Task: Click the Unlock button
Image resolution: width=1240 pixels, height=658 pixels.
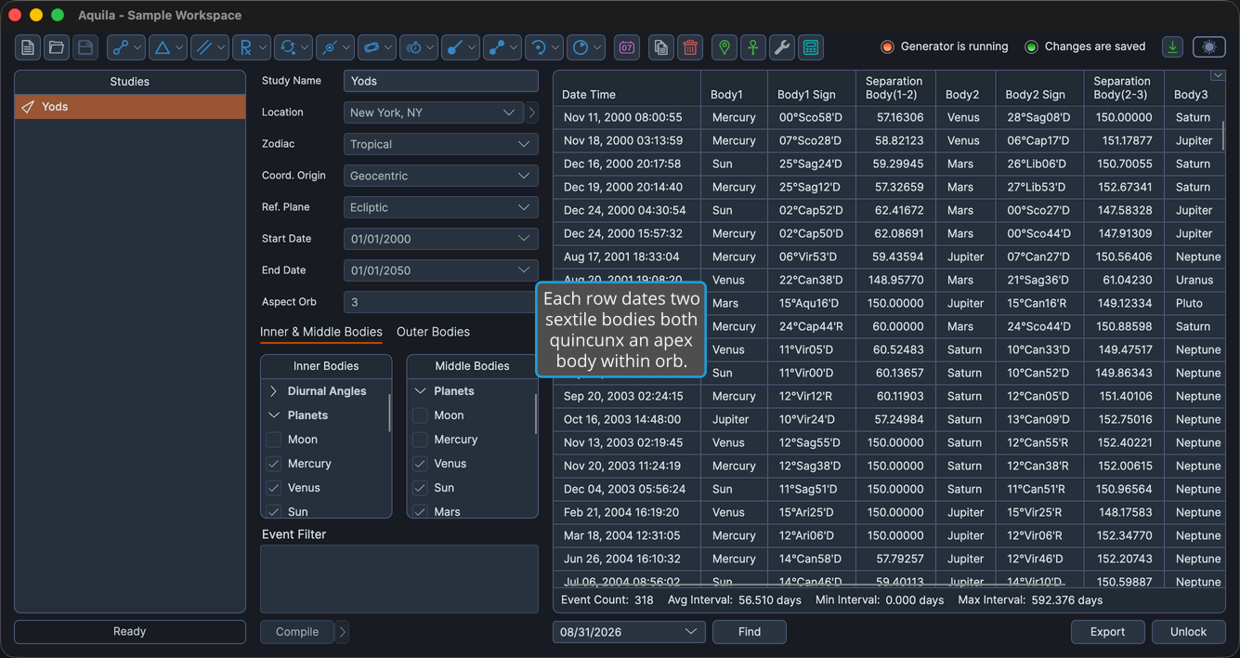Action: (1189, 632)
